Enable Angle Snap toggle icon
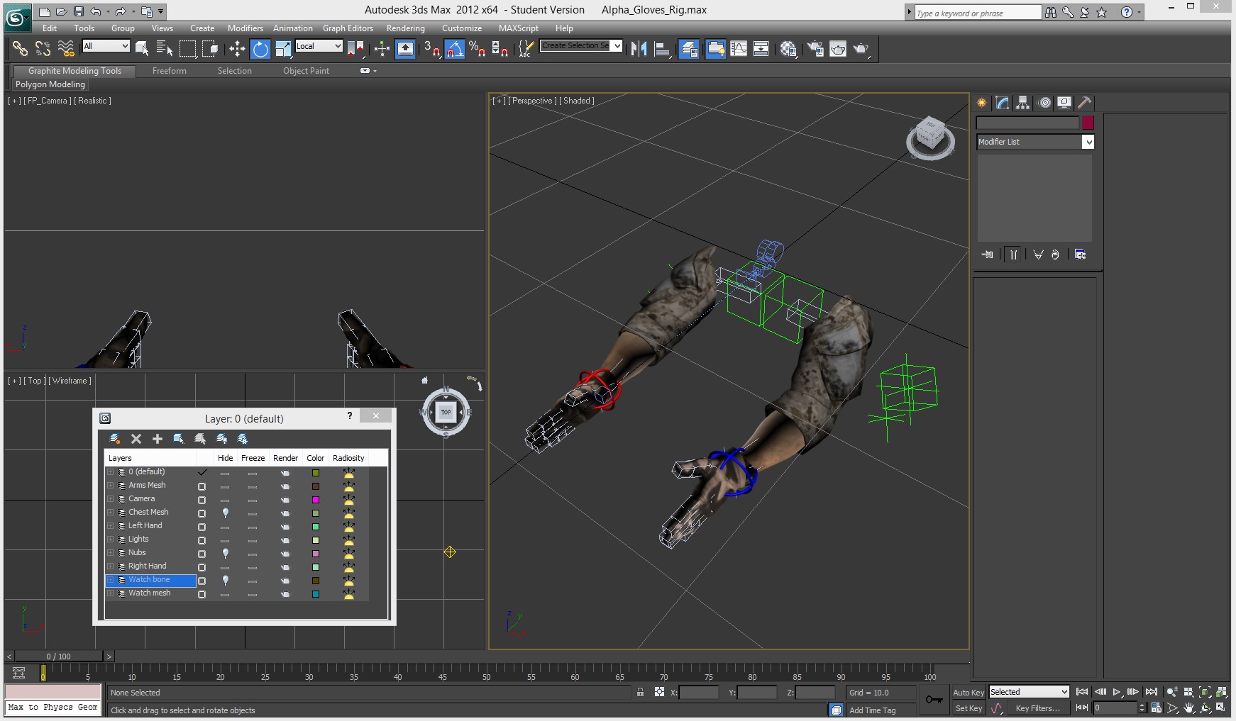This screenshot has width=1236, height=721. coord(456,49)
